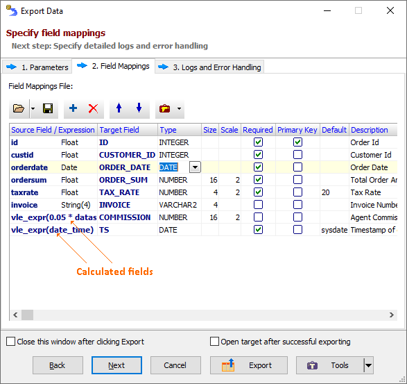Click the Export button
The height and width of the screenshot is (384, 407).
pyautogui.click(x=249, y=365)
